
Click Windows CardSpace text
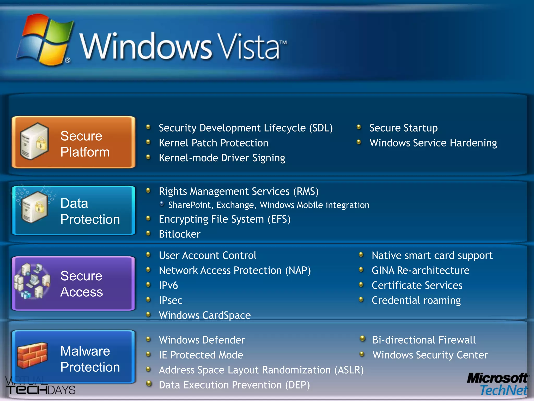[205, 316]
